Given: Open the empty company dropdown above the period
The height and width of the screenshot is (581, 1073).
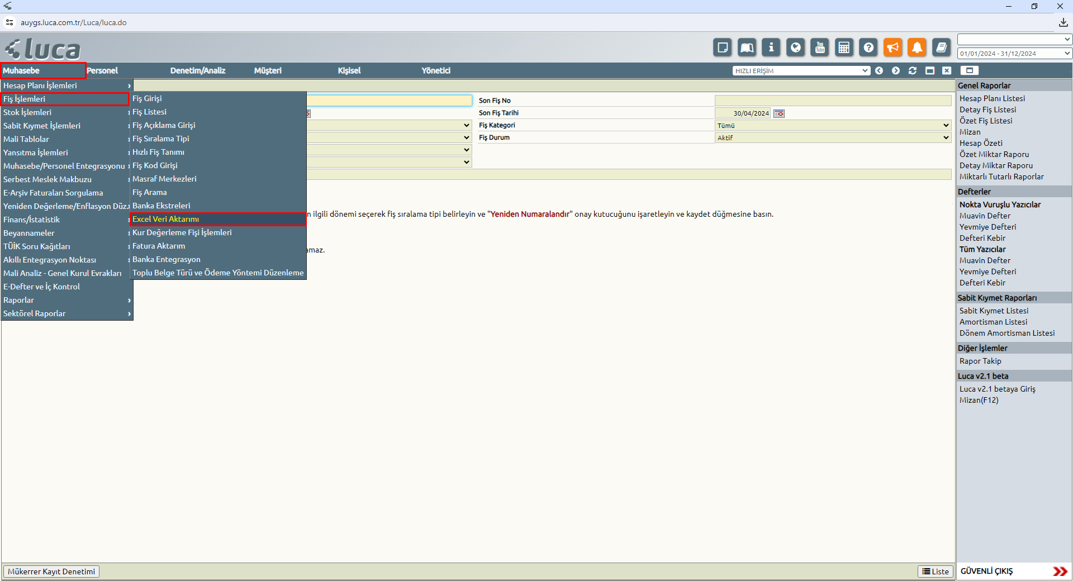Looking at the screenshot, I should pos(1014,40).
